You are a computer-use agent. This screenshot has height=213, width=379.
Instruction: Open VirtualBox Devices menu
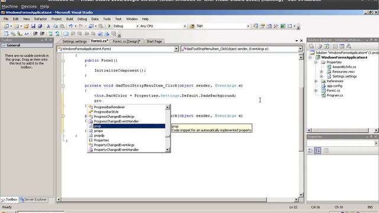(29, 7)
